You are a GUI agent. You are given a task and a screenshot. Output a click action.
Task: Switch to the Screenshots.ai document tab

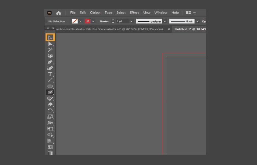[109, 29]
